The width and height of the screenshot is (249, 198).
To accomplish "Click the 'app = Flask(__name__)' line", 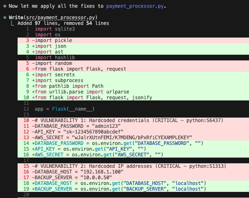I will (65, 109).
